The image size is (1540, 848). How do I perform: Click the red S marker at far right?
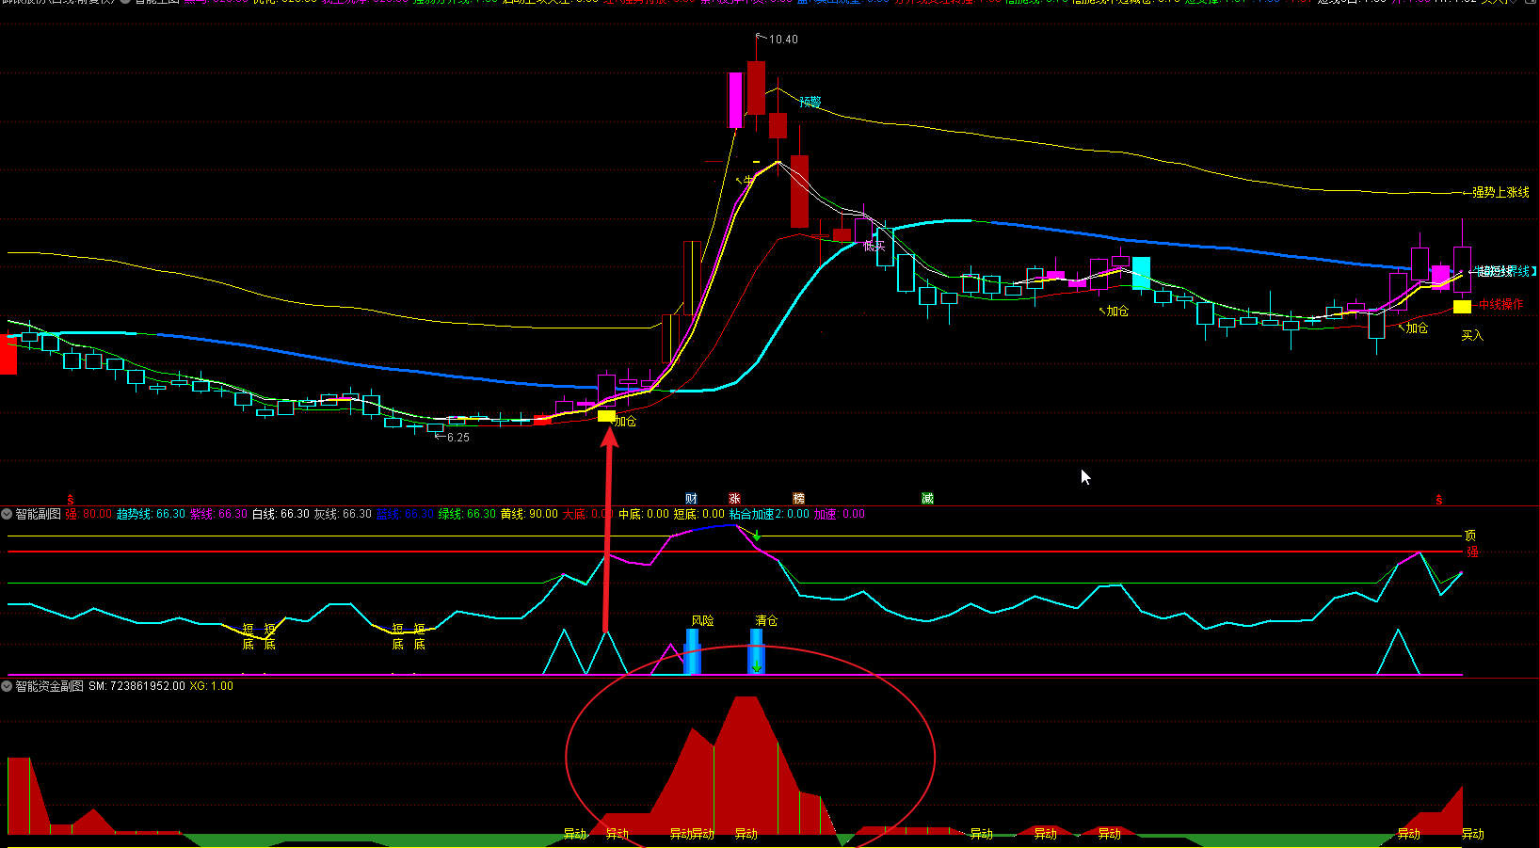coord(1438,500)
